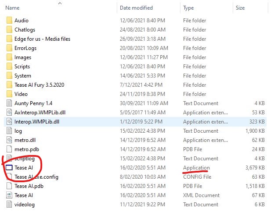The height and width of the screenshot is (212, 274).
Task: Click the sort direction arrow above Name
Action: tap(60, 3)
